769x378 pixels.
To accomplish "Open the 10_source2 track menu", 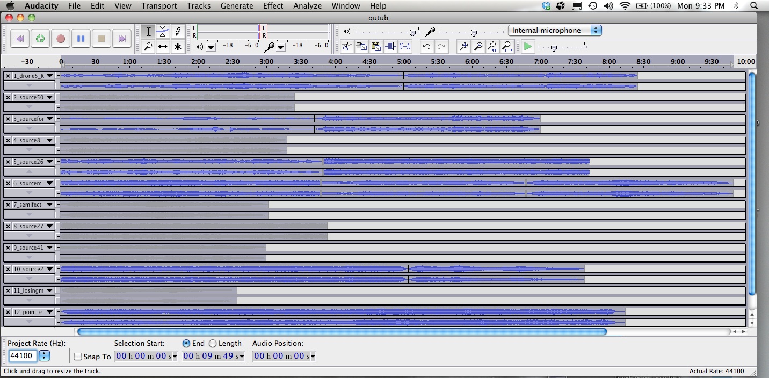I will tap(34, 269).
